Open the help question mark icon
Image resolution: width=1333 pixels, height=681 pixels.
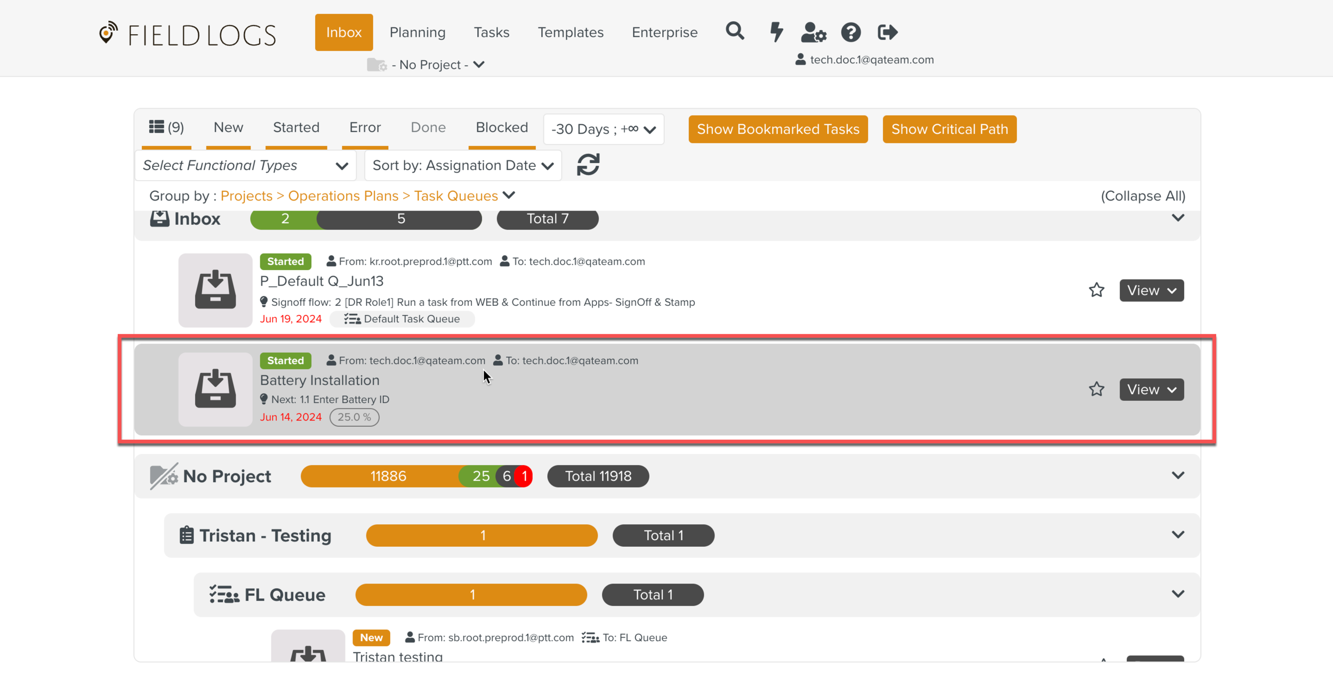[850, 33]
